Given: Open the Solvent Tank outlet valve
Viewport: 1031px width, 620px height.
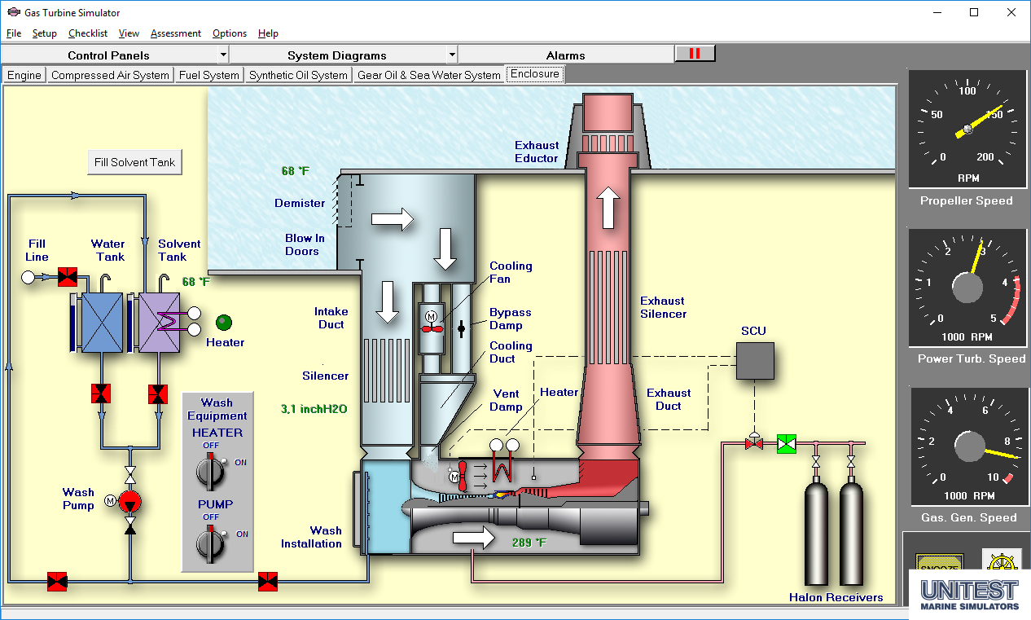Looking at the screenshot, I should pos(157,394).
